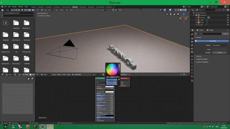This screenshot has height=129, width=230.
Task: Open the Window menu
Action: pyautogui.click(x=20, y=7)
